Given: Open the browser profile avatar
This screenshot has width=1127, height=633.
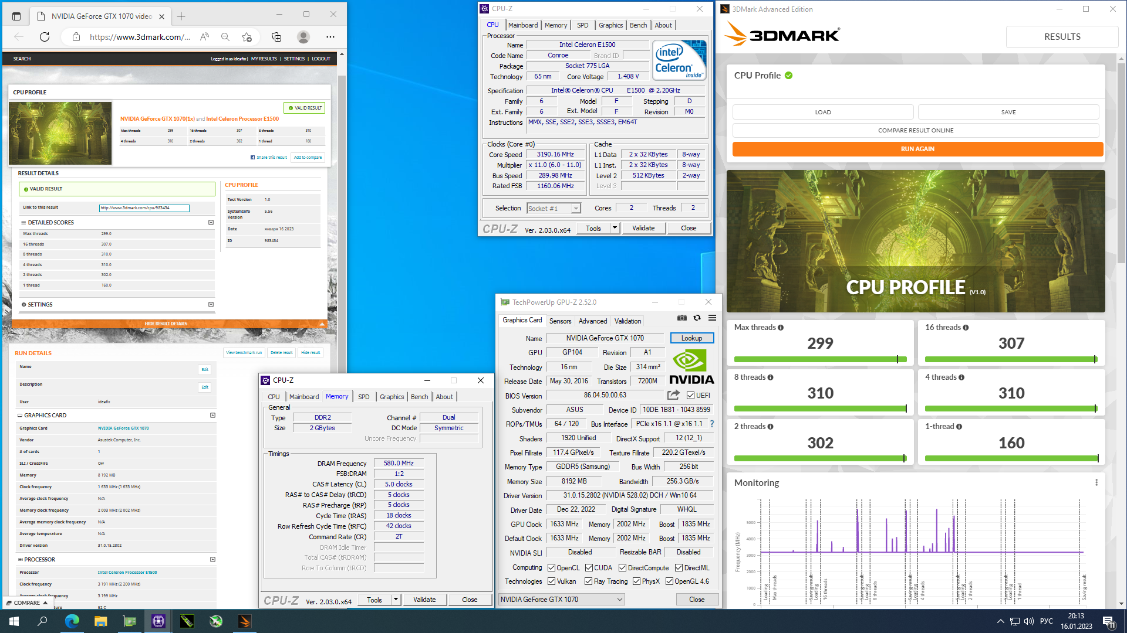Looking at the screenshot, I should tap(303, 37).
